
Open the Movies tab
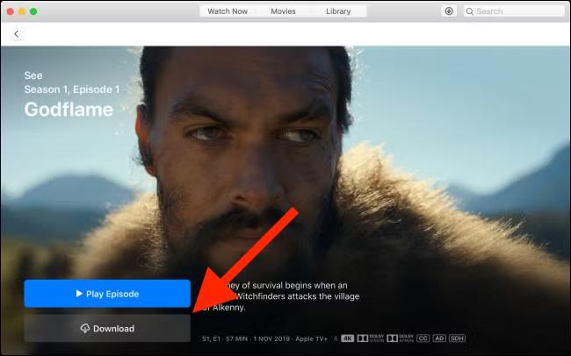pyautogui.click(x=282, y=11)
